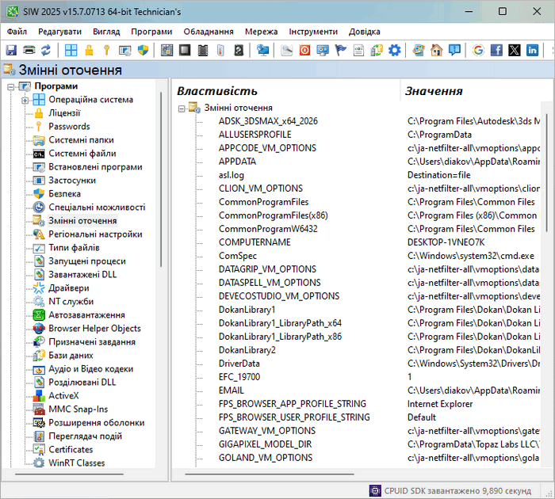Open the Обладнання menu
The height and width of the screenshot is (499, 555).
[x=209, y=32]
